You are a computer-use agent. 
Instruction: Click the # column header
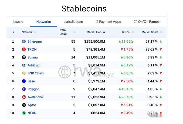pyautogui.click(x=13, y=32)
